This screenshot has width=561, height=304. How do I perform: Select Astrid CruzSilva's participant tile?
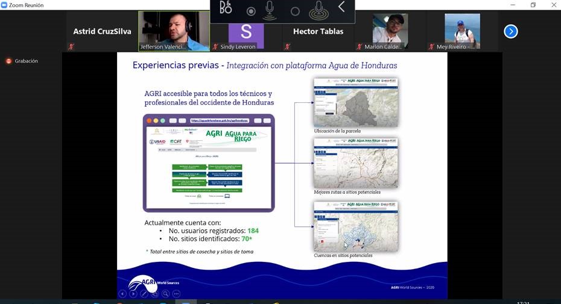click(102, 31)
